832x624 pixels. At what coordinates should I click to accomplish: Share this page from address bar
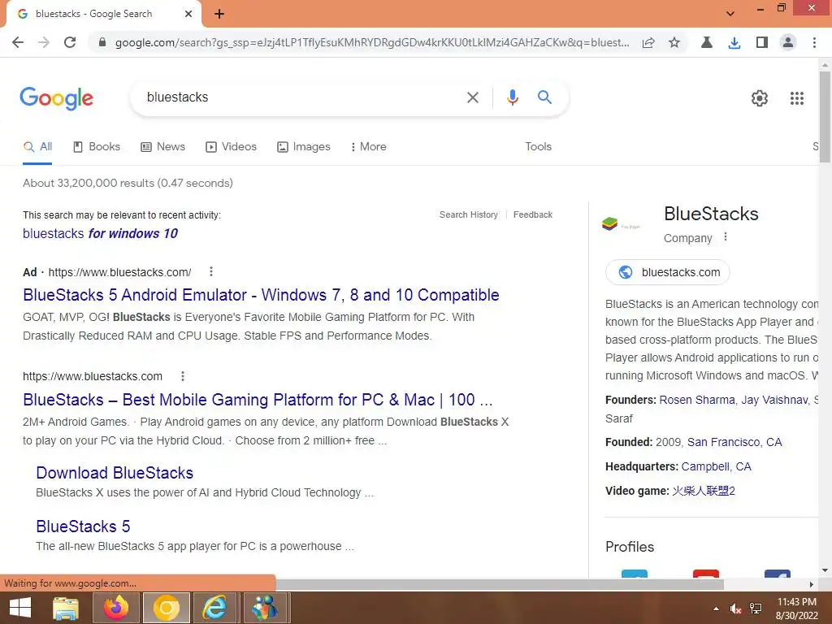point(648,42)
